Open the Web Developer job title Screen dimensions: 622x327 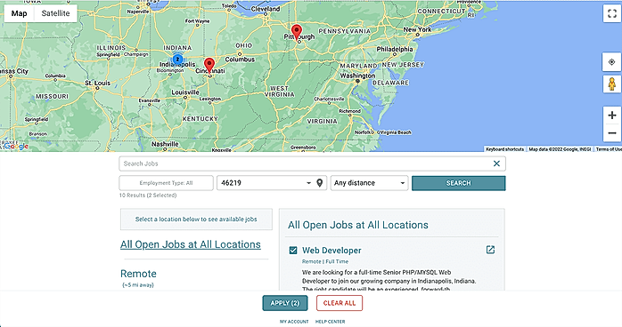[331, 251]
